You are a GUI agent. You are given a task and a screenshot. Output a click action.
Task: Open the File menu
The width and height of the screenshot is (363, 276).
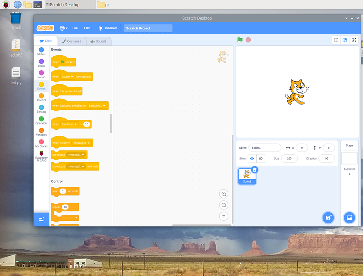75,28
